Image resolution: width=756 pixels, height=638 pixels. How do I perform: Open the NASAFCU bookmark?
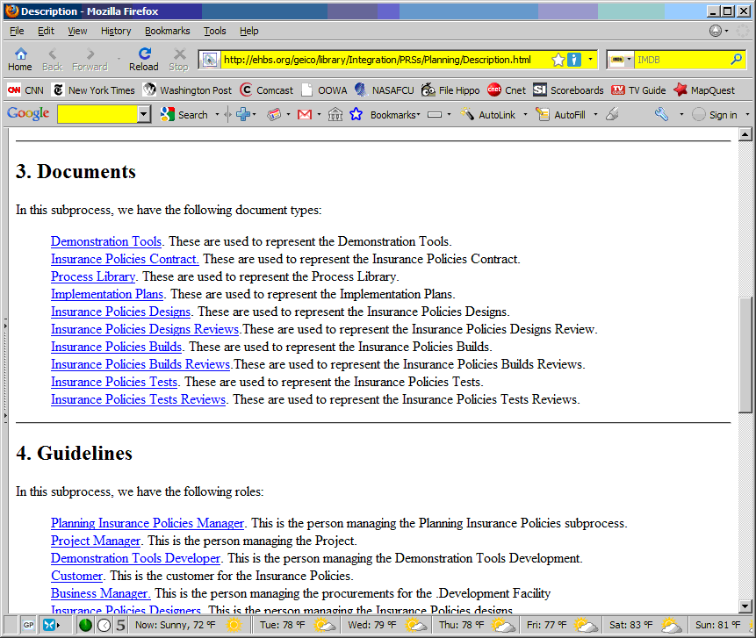click(385, 90)
